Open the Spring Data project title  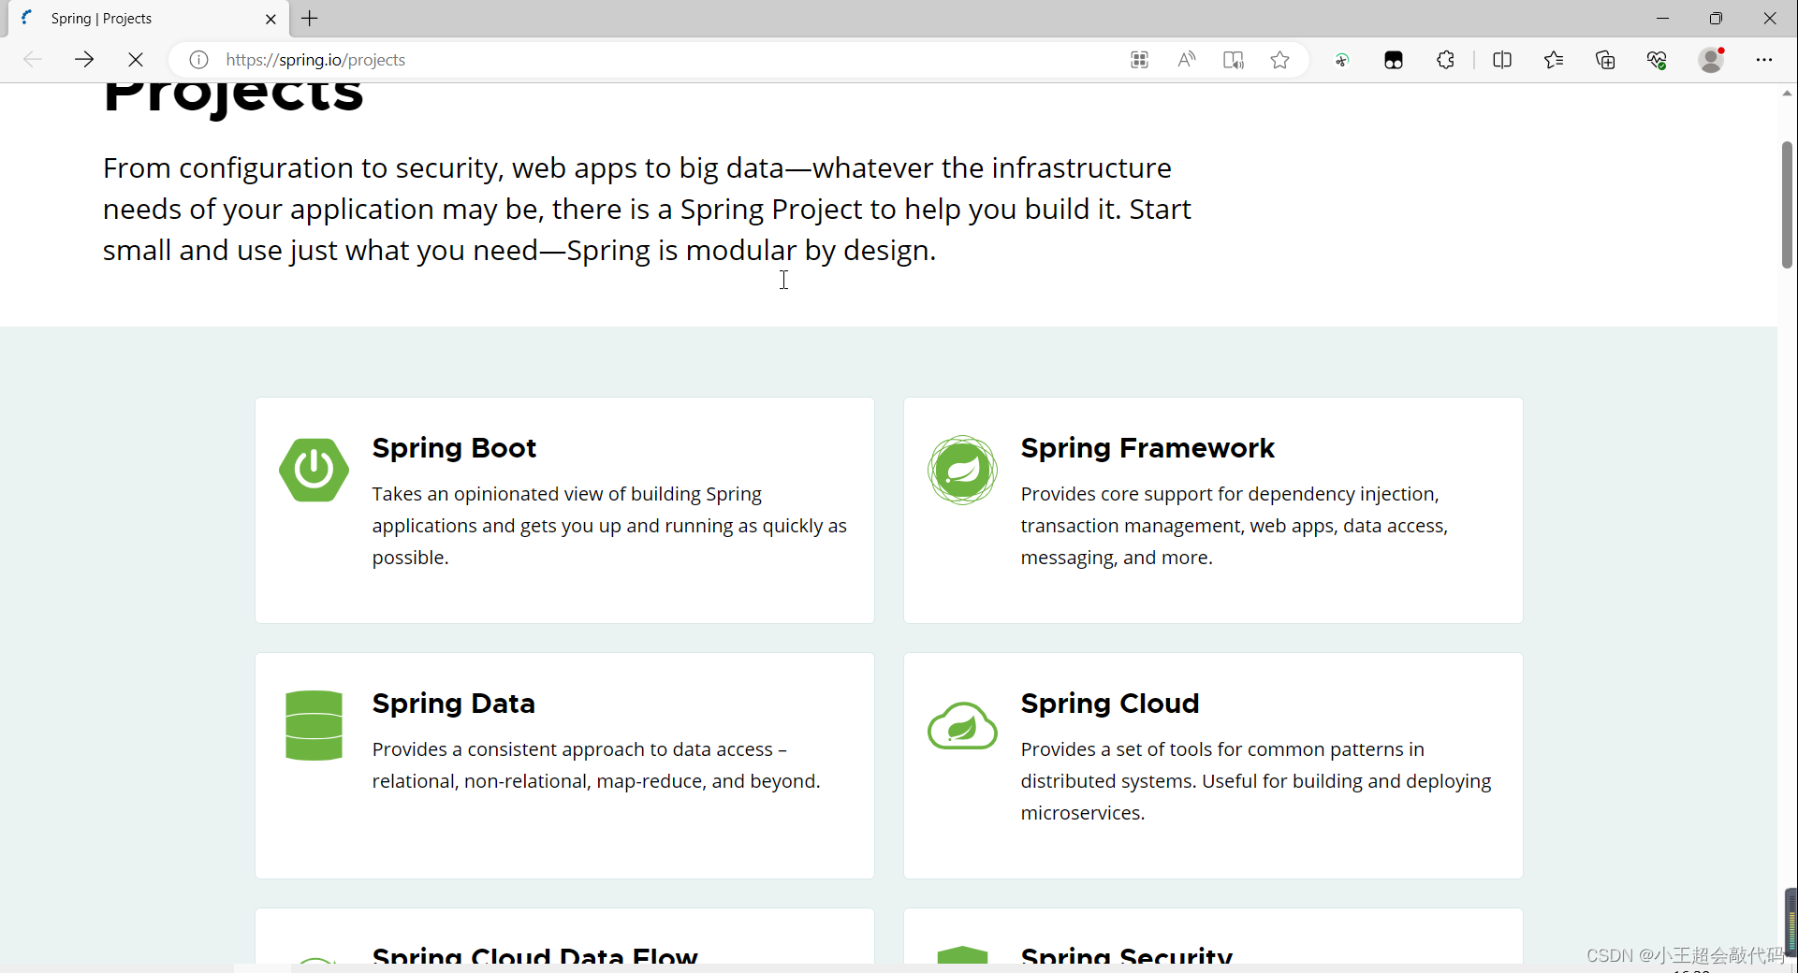453,704
